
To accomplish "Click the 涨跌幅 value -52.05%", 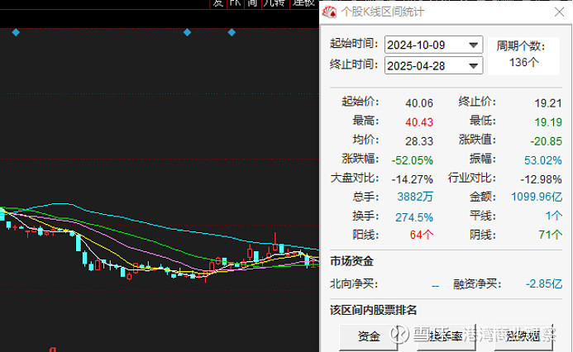I will point(413,160).
